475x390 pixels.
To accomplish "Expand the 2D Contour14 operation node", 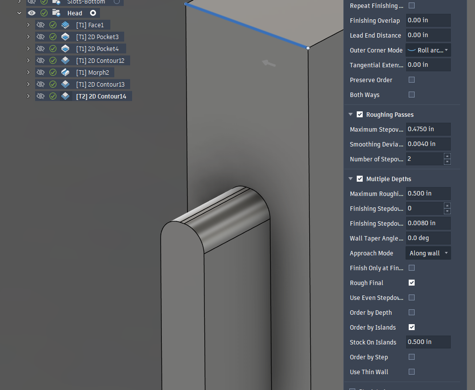I will tap(28, 96).
